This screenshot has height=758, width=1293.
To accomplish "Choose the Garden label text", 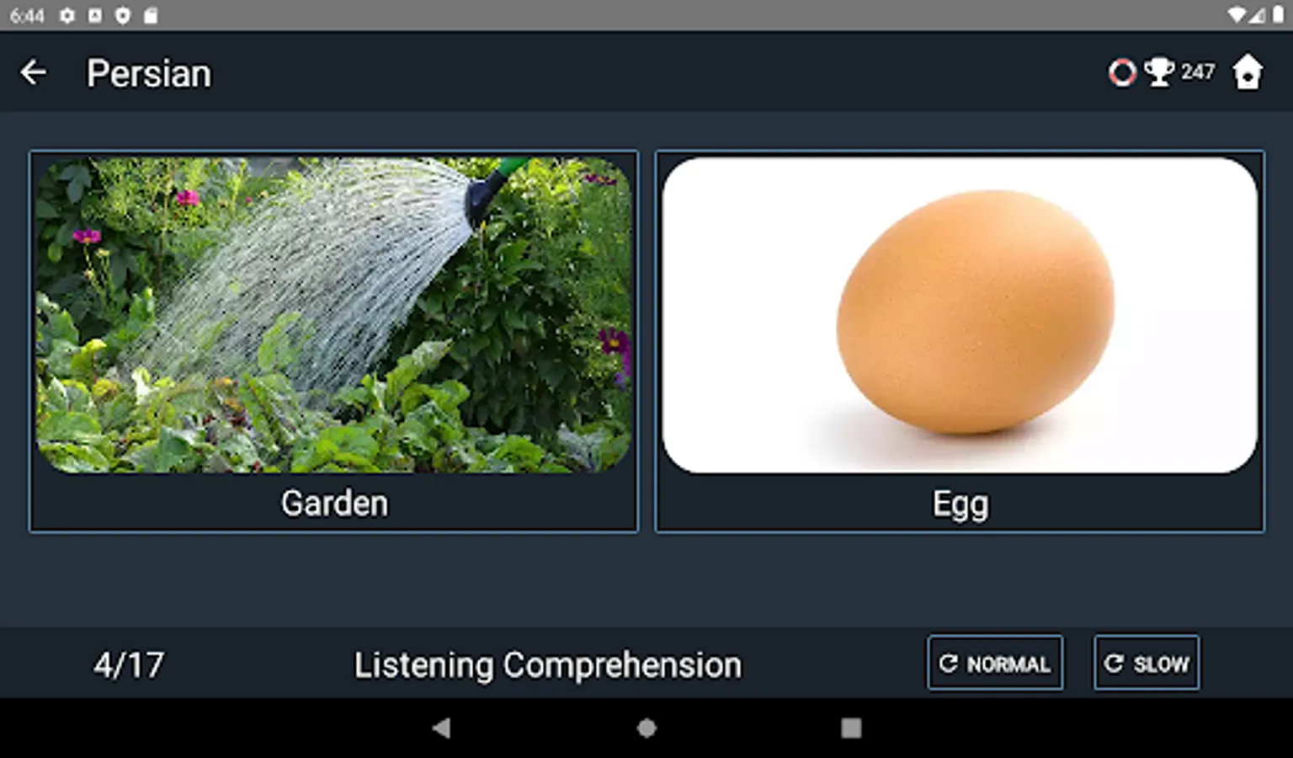I will coord(334,503).
